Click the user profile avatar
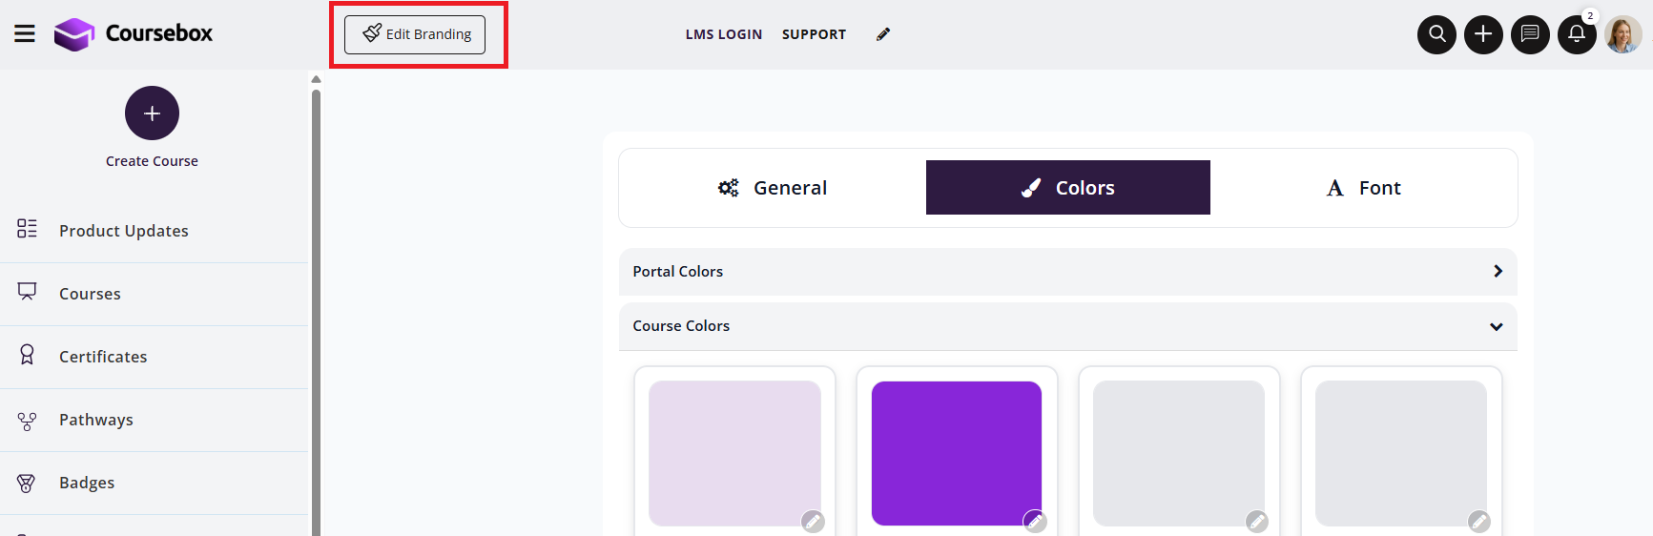 click(1622, 34)
